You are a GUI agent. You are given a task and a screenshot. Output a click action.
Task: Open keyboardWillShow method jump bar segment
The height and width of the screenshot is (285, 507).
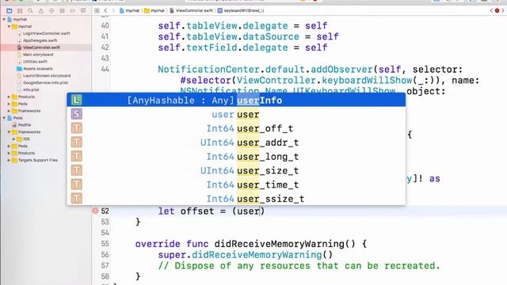coord(241,10)
